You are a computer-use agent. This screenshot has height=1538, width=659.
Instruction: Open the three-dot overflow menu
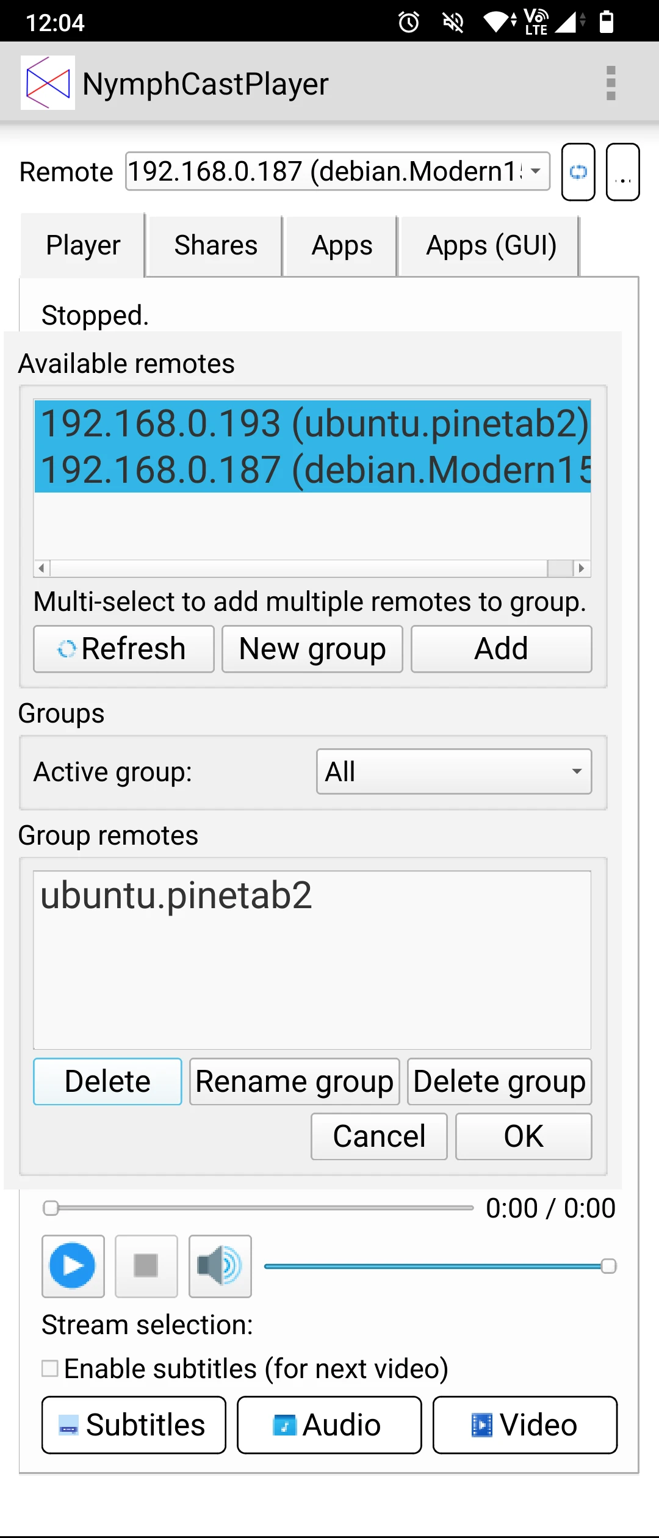point(611,83)
